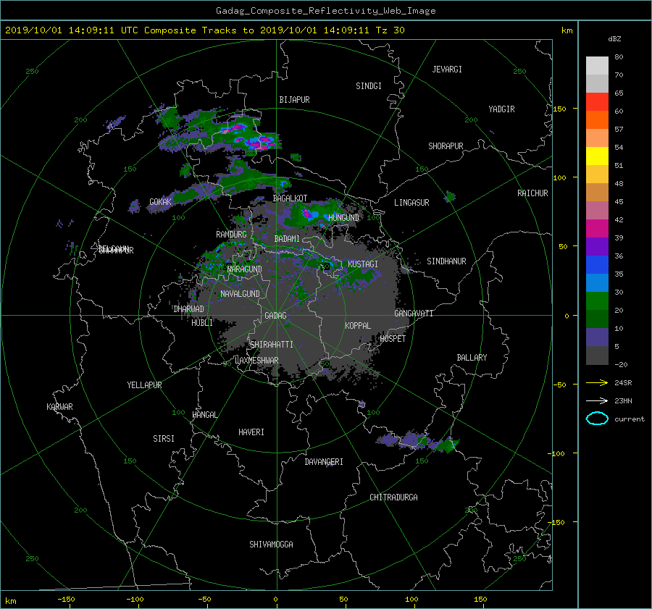Image resolution: width=652 pixels, height=609 pixels.
Task: Click the KOPPAL city label
Action: click(x=358, y=325)
